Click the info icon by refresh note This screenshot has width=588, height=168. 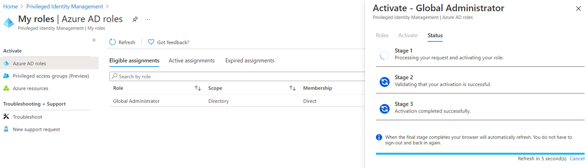[x=379, y=137]
